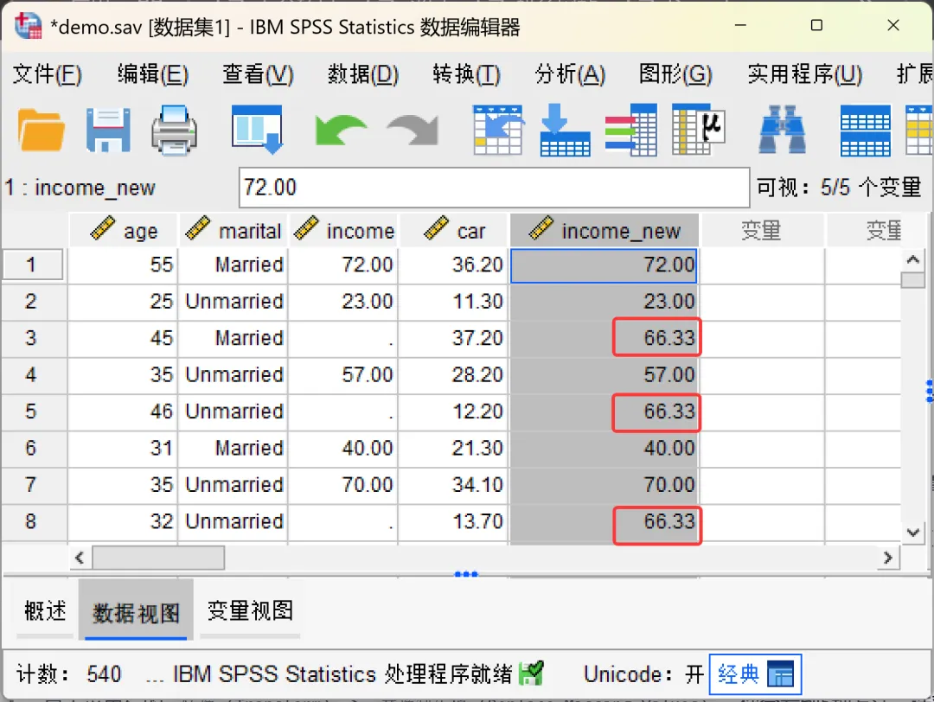This screenshot has height=702, width=934.
Task: Click car cell 28.20
Action: pyautogui.click(x=453, y=374)
